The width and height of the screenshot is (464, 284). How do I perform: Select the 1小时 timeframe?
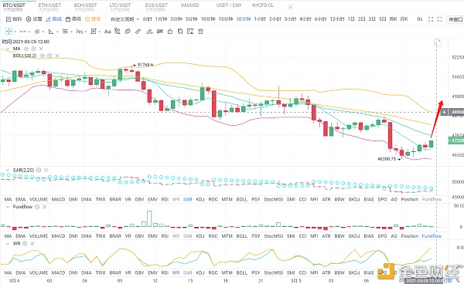(260, 19)
